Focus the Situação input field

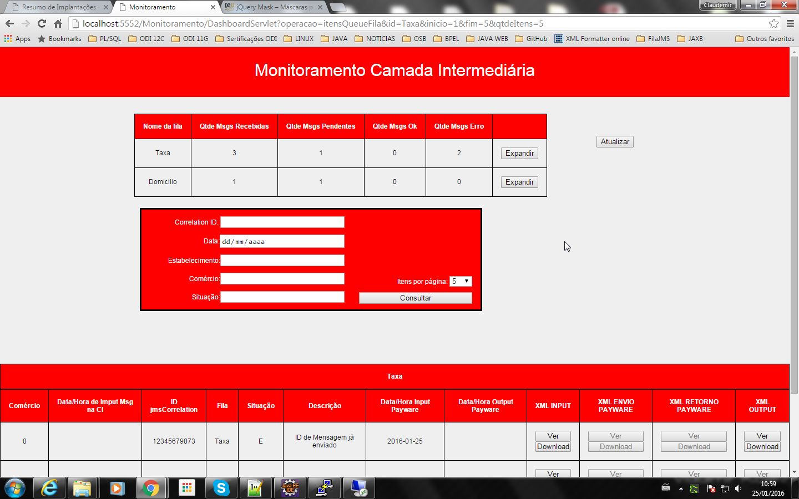coord(282,297)
